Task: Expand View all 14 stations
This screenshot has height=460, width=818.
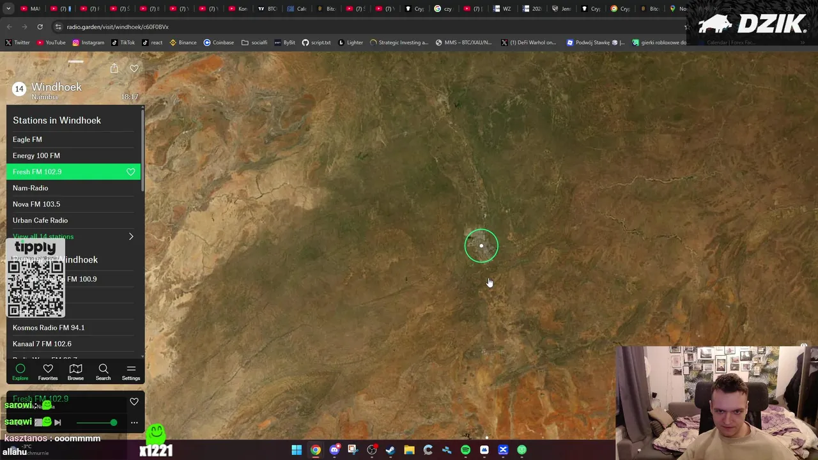Action: (x=73, y=236)
